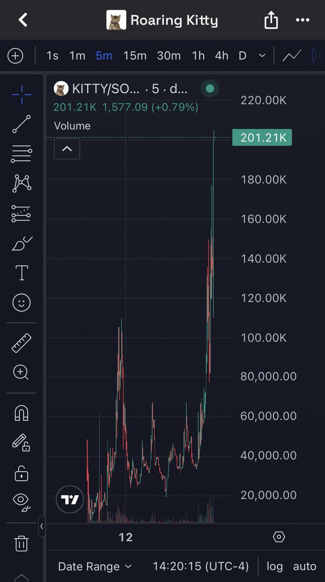This screenshot has width=325, height=582.
Task: Go back with the left chevron arrow
Action: (22, 20)
